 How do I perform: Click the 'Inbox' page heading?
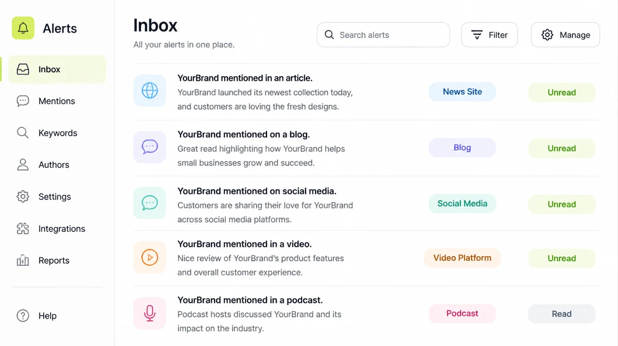tap(155, 25)
